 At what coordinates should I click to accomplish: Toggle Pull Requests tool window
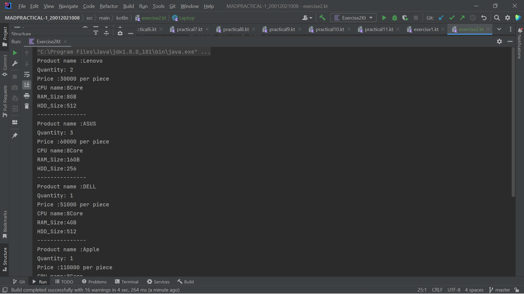point(5,101)
